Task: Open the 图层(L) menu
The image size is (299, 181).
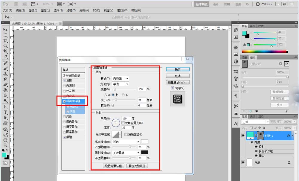Action: coord(45,10)
